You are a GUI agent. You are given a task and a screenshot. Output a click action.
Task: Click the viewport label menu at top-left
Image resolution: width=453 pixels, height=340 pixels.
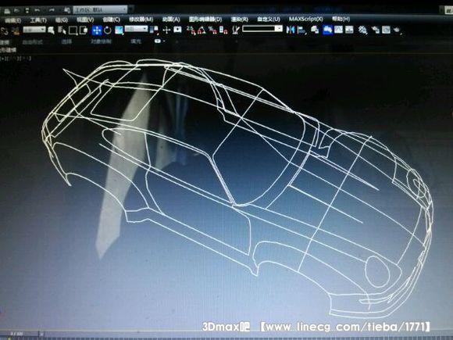click(x=16, y=58)
